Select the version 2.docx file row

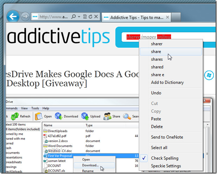tap(91, 141)
